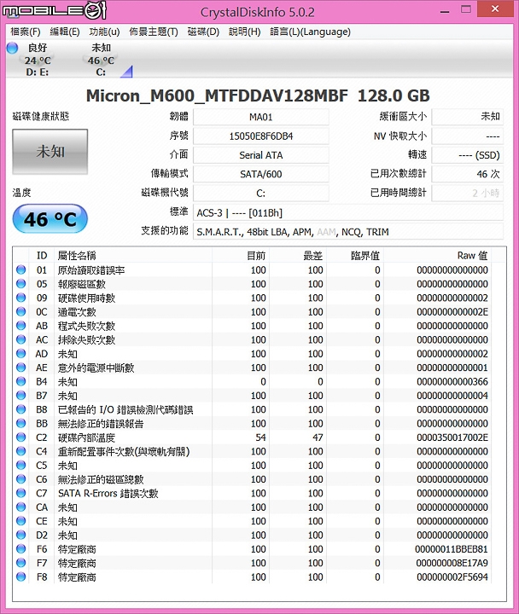Click the Raw 值 column header
The height and width of the screenshot is (614, 519).
coord(438,255)
